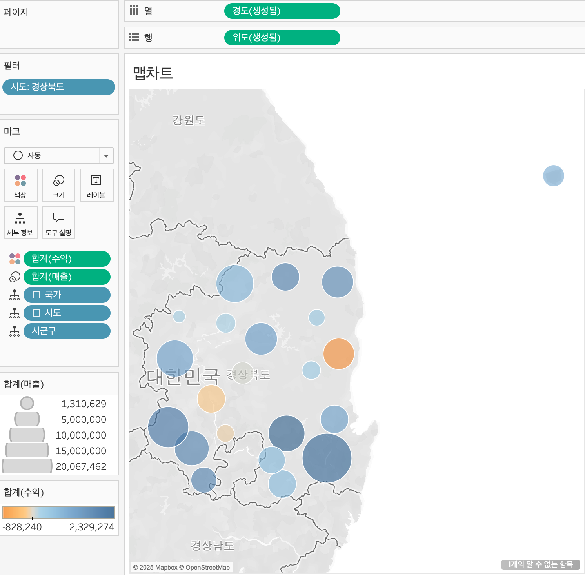
Task: Click the size icon beside 합계(매출) pill
Action: pyautogui.click(x=15, y=277)
